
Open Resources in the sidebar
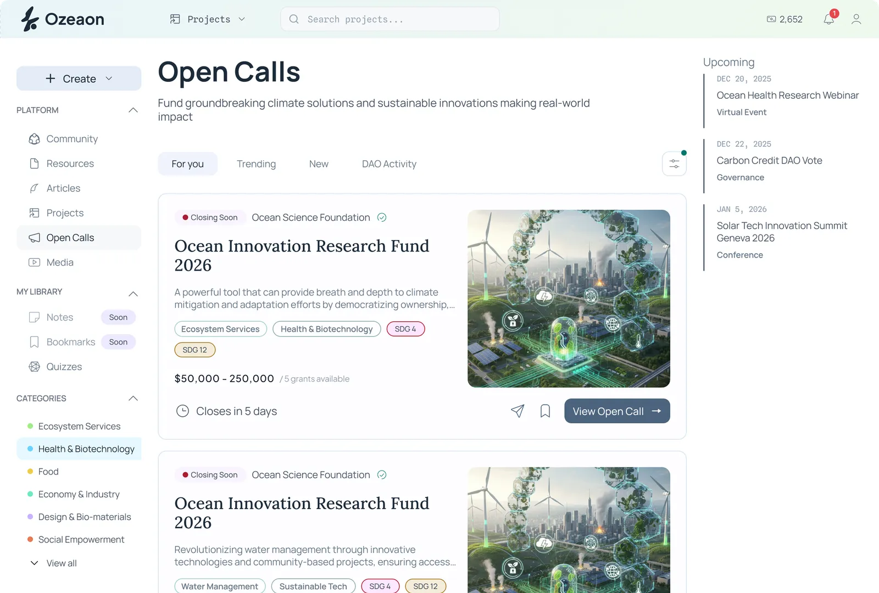[79, 164]
